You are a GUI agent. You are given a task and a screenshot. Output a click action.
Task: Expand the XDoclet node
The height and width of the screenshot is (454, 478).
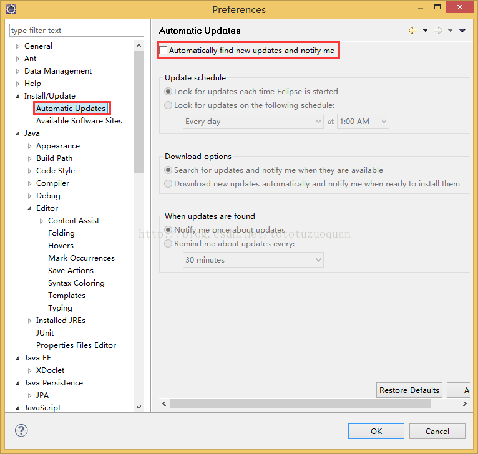pyautogui.click(x=29, y=371)
